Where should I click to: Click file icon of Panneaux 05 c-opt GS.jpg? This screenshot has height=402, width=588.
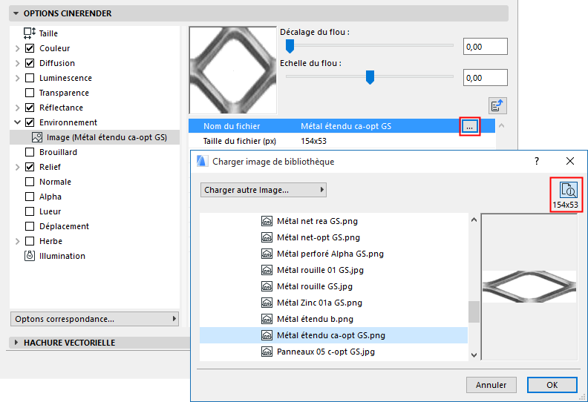click(x=267, y=352)
